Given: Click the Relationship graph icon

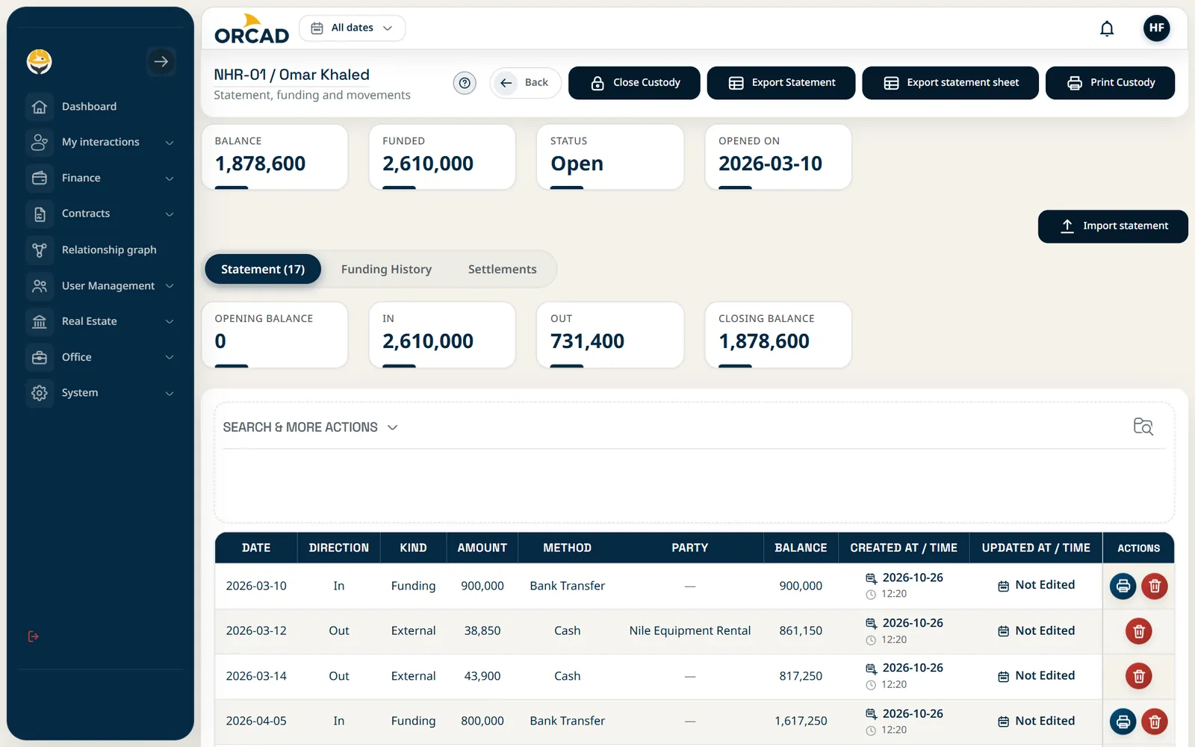Looking at the screenshot, I should click(40, 250).
